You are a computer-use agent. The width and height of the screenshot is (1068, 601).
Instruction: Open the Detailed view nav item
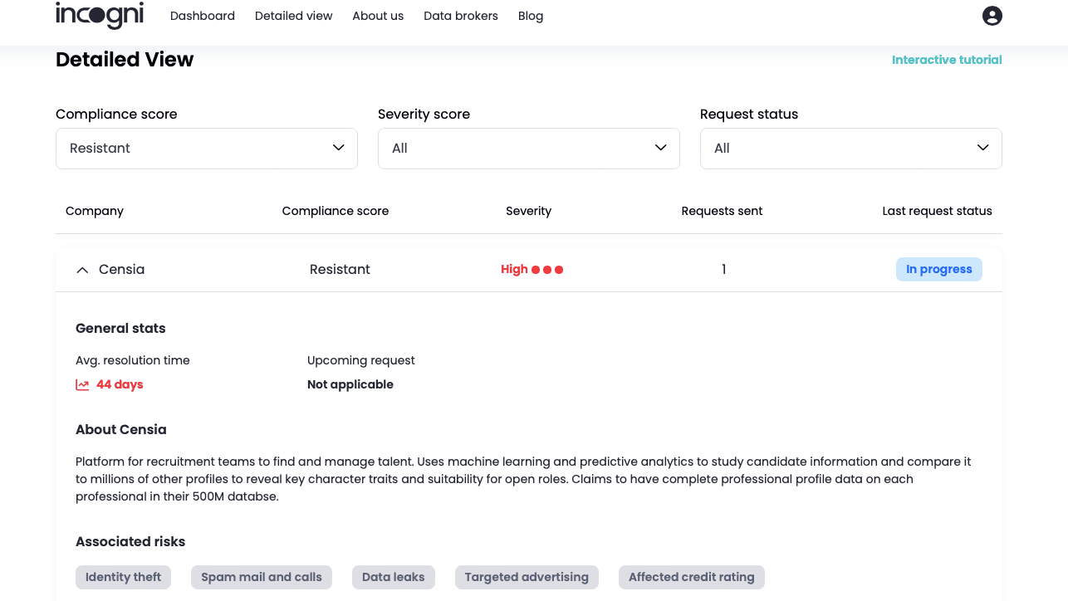[294, 16]
